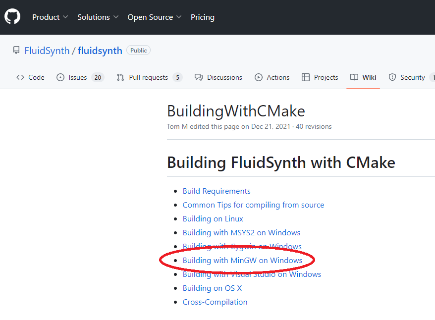Image resolution: width=435 pixels, height=320 pixels.
Task: Click the Security shield icon
Action: (x=392, y=77)
